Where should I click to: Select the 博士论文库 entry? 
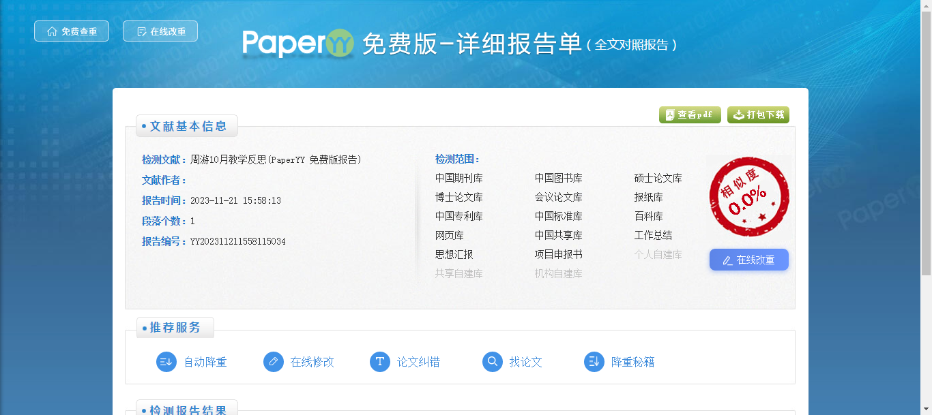click(x=459, y=198)
